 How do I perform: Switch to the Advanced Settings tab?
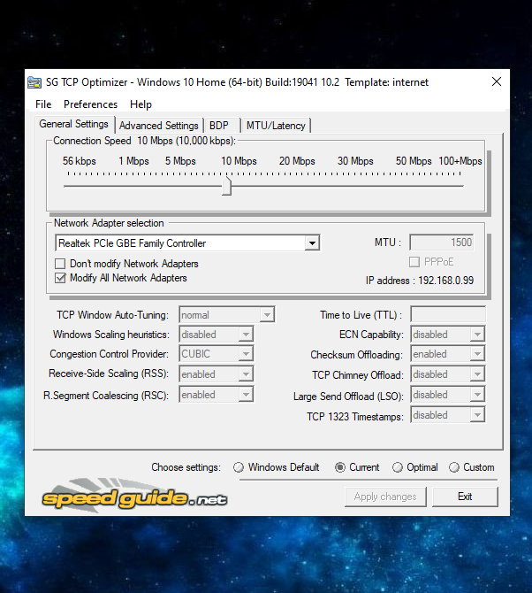[x=159, y=126]
